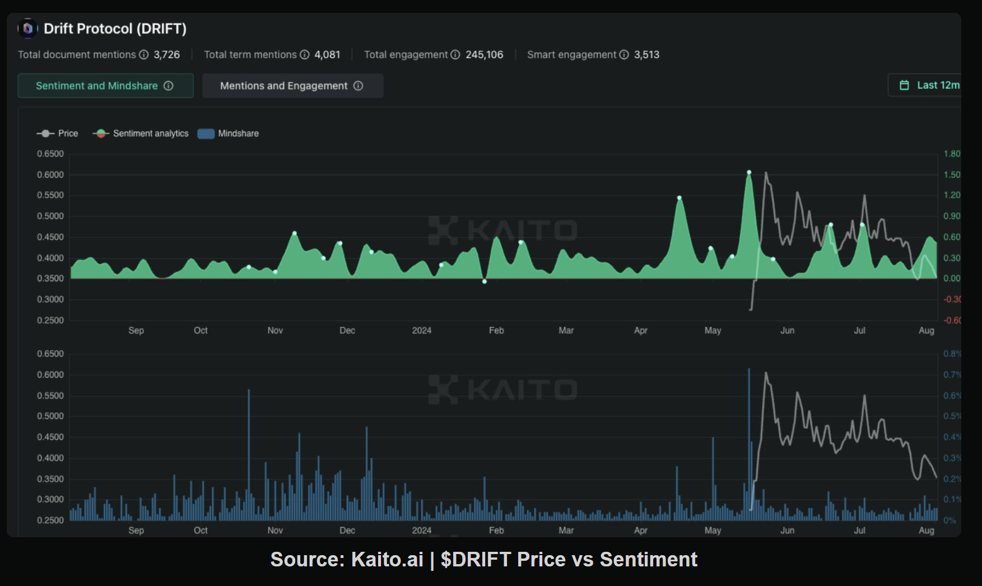The width and height of the screenshot is (982, 586).
Task: Click info icon on Mentions and Engagement tab
Action: [x=359, y=86]
